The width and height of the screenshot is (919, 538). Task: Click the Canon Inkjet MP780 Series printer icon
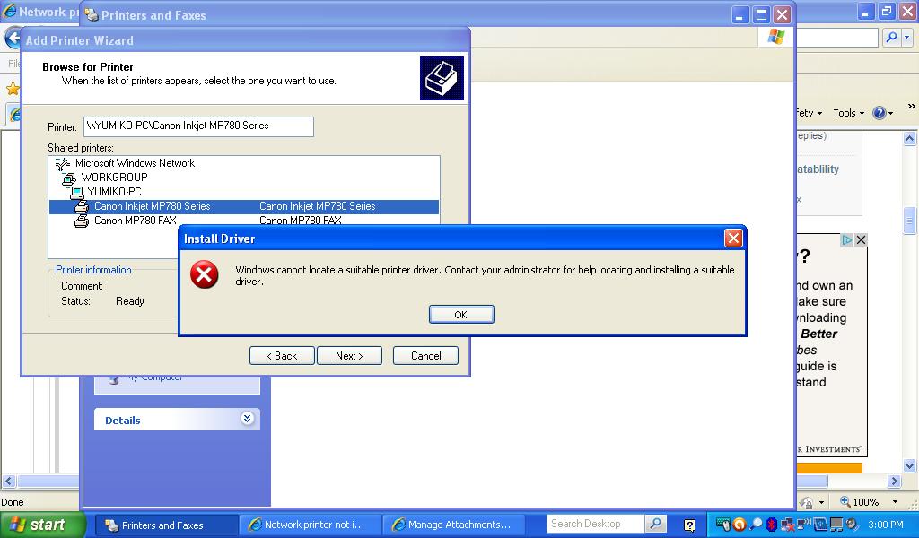click(82, 206)
